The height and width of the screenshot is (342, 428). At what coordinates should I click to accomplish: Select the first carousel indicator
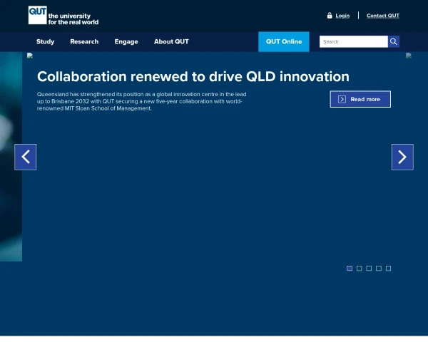[350, 269]
